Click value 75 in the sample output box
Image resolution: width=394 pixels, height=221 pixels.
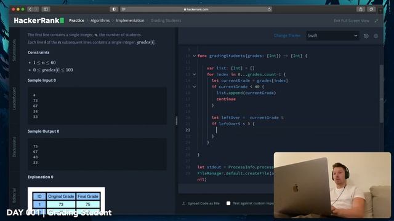click(35, 146)
